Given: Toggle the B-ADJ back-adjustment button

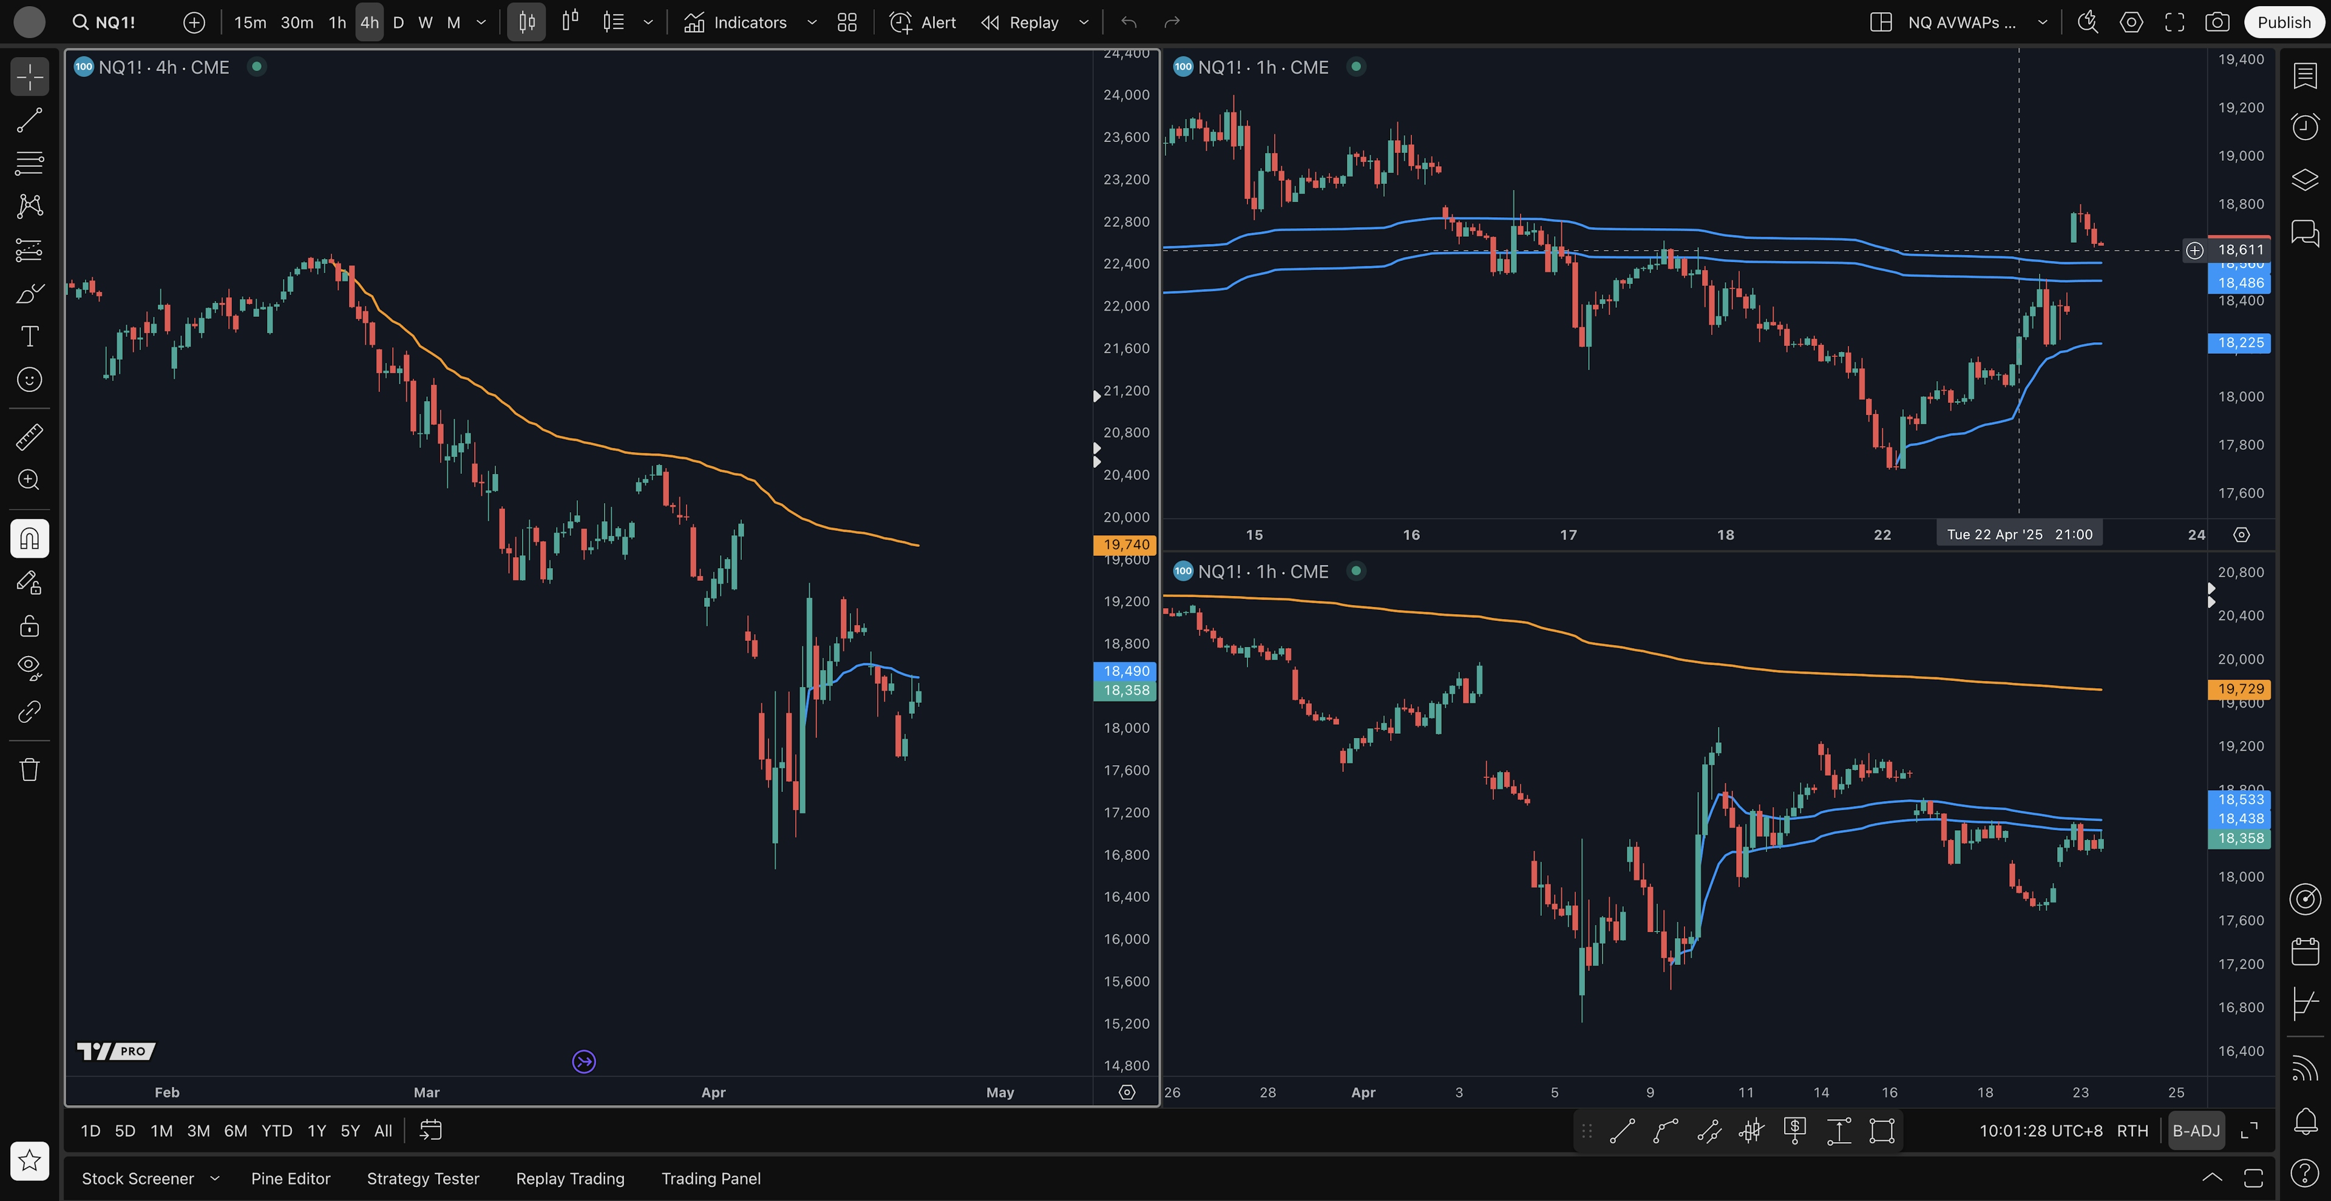Looking at the screenshot, I should 2196,1131.
